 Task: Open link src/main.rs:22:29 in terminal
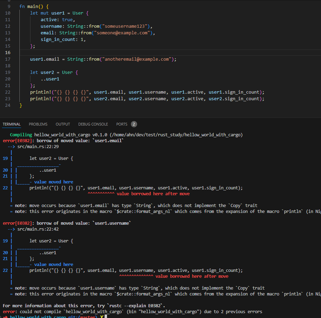coord(38,147)
